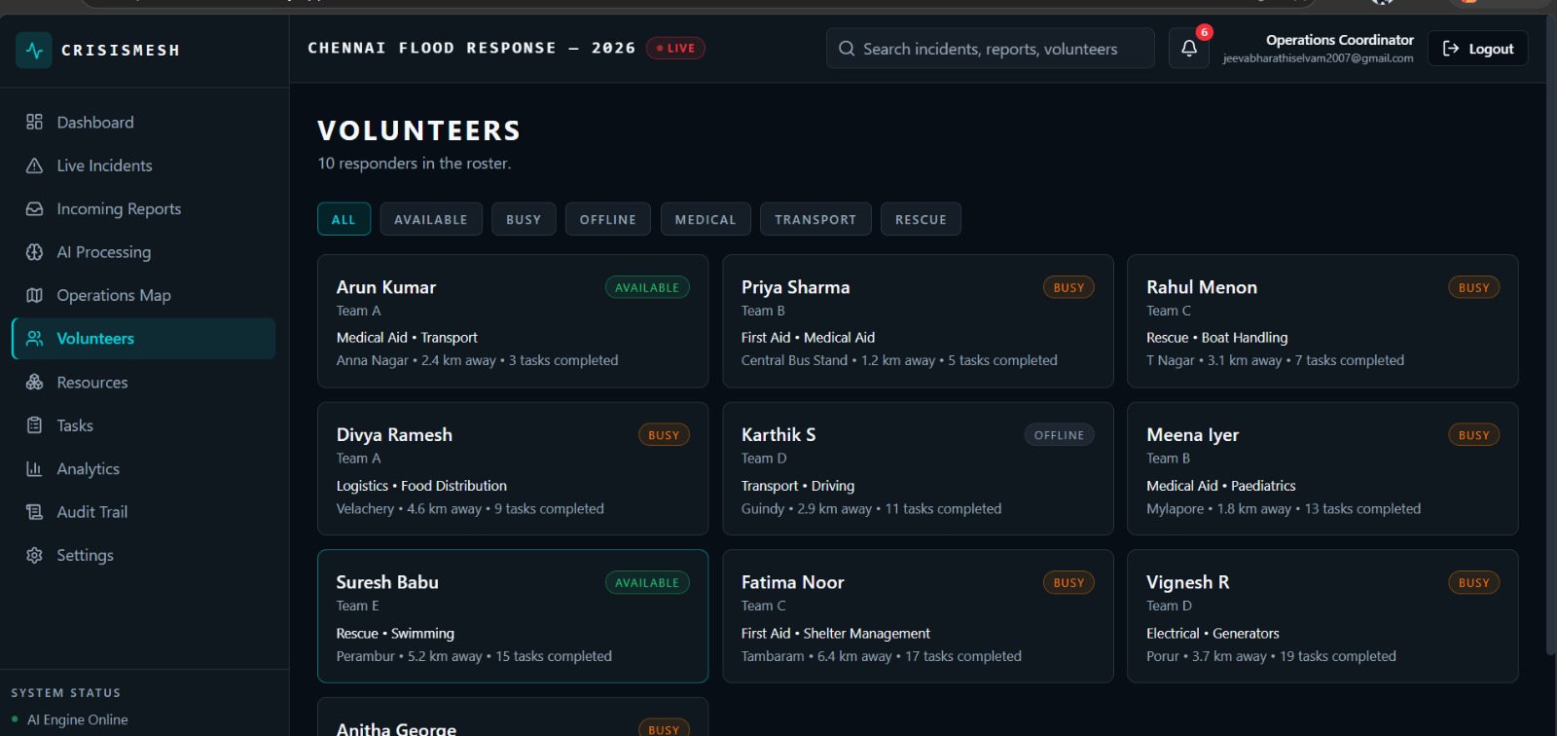Click the Settings gear icon in sidebar
The image size is (1557, 736).
pos(35,555)
